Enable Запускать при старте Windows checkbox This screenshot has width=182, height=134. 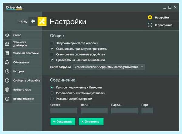coord(52,43)
